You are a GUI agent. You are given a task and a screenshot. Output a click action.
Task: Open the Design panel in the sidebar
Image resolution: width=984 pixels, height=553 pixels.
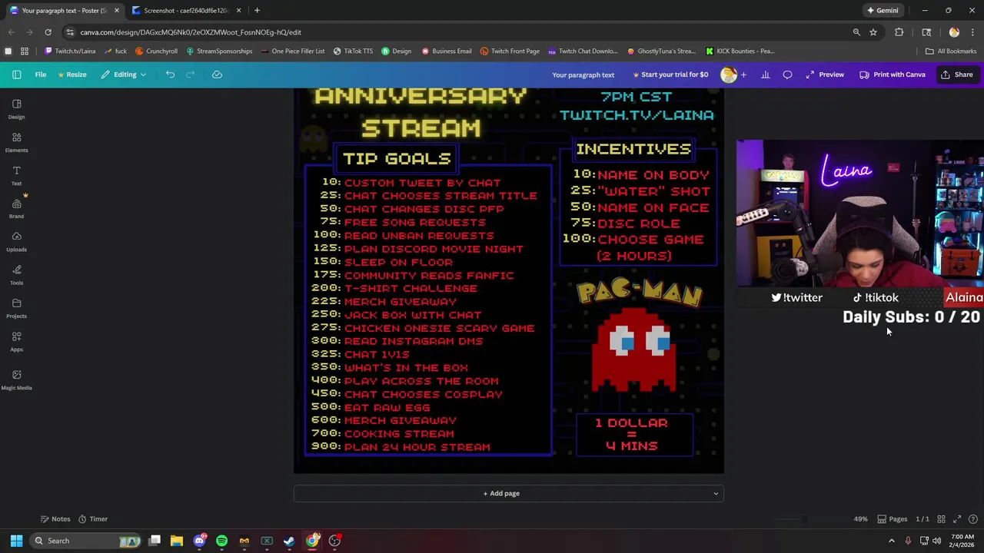point(16,109)
